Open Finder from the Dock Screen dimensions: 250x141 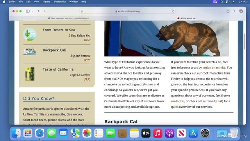(x=16, y=133)
